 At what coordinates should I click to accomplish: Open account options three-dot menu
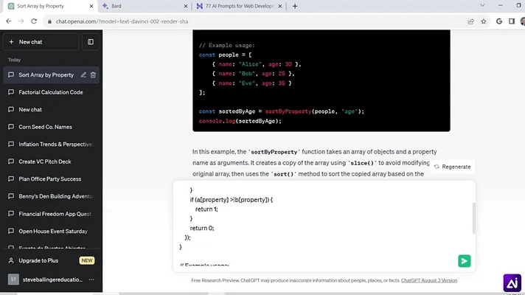(91, 280)
